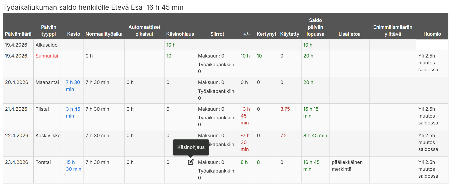Select the Enimmäismäärän ylittävä column header
The image size is (451, 185).
393,31
